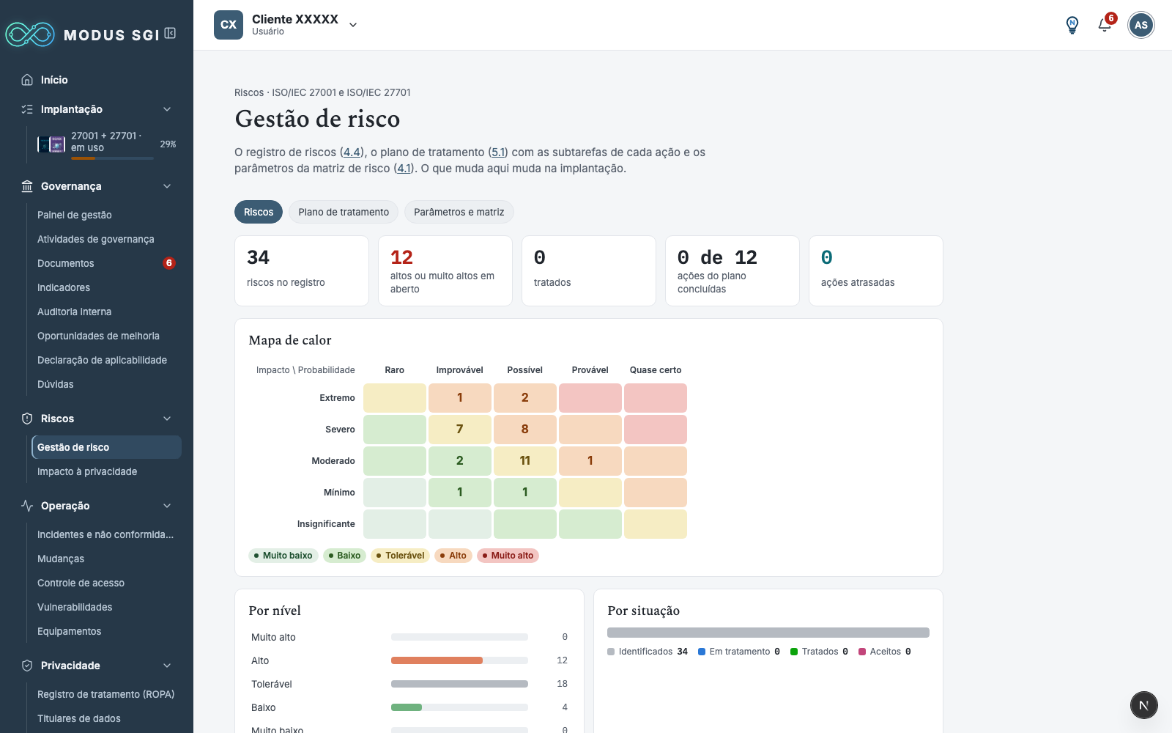Click the Implantação checklist icon
The width and height of the screenshot is (1172, 733).
coord(27,109)
